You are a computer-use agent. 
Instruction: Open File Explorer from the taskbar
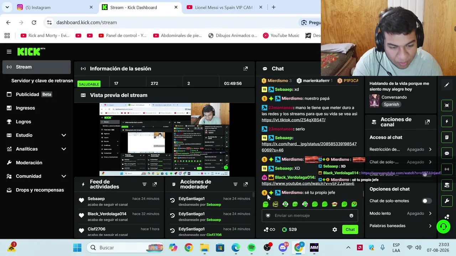point(204,247)
